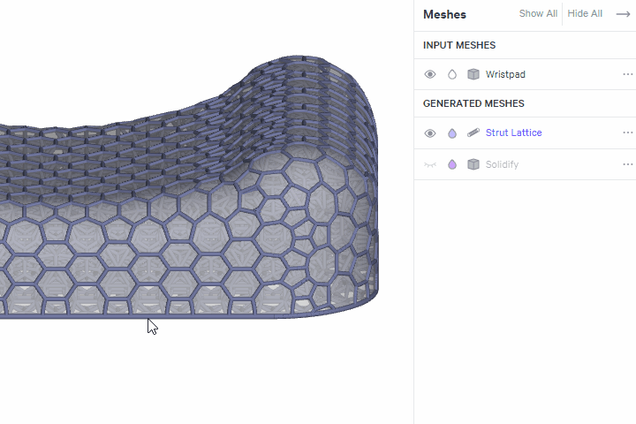Collapse the Meshes panel with arrow
This screenshot has width=636, height=424.
pos(623,14)
